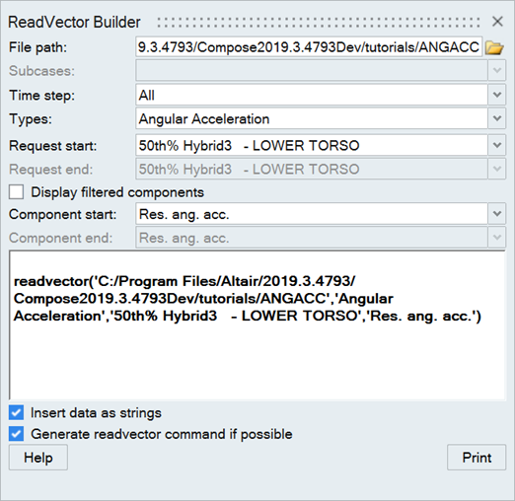Click the generated readvector command text
Image resolution: width=515 pixels, height=501 pixels.
pyautogui.click(x=248, y=299)
